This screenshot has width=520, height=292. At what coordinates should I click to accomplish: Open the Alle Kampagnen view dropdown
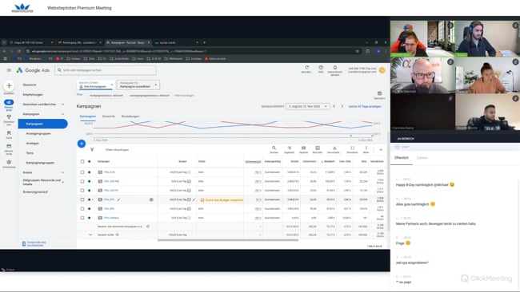click(96, 85)
